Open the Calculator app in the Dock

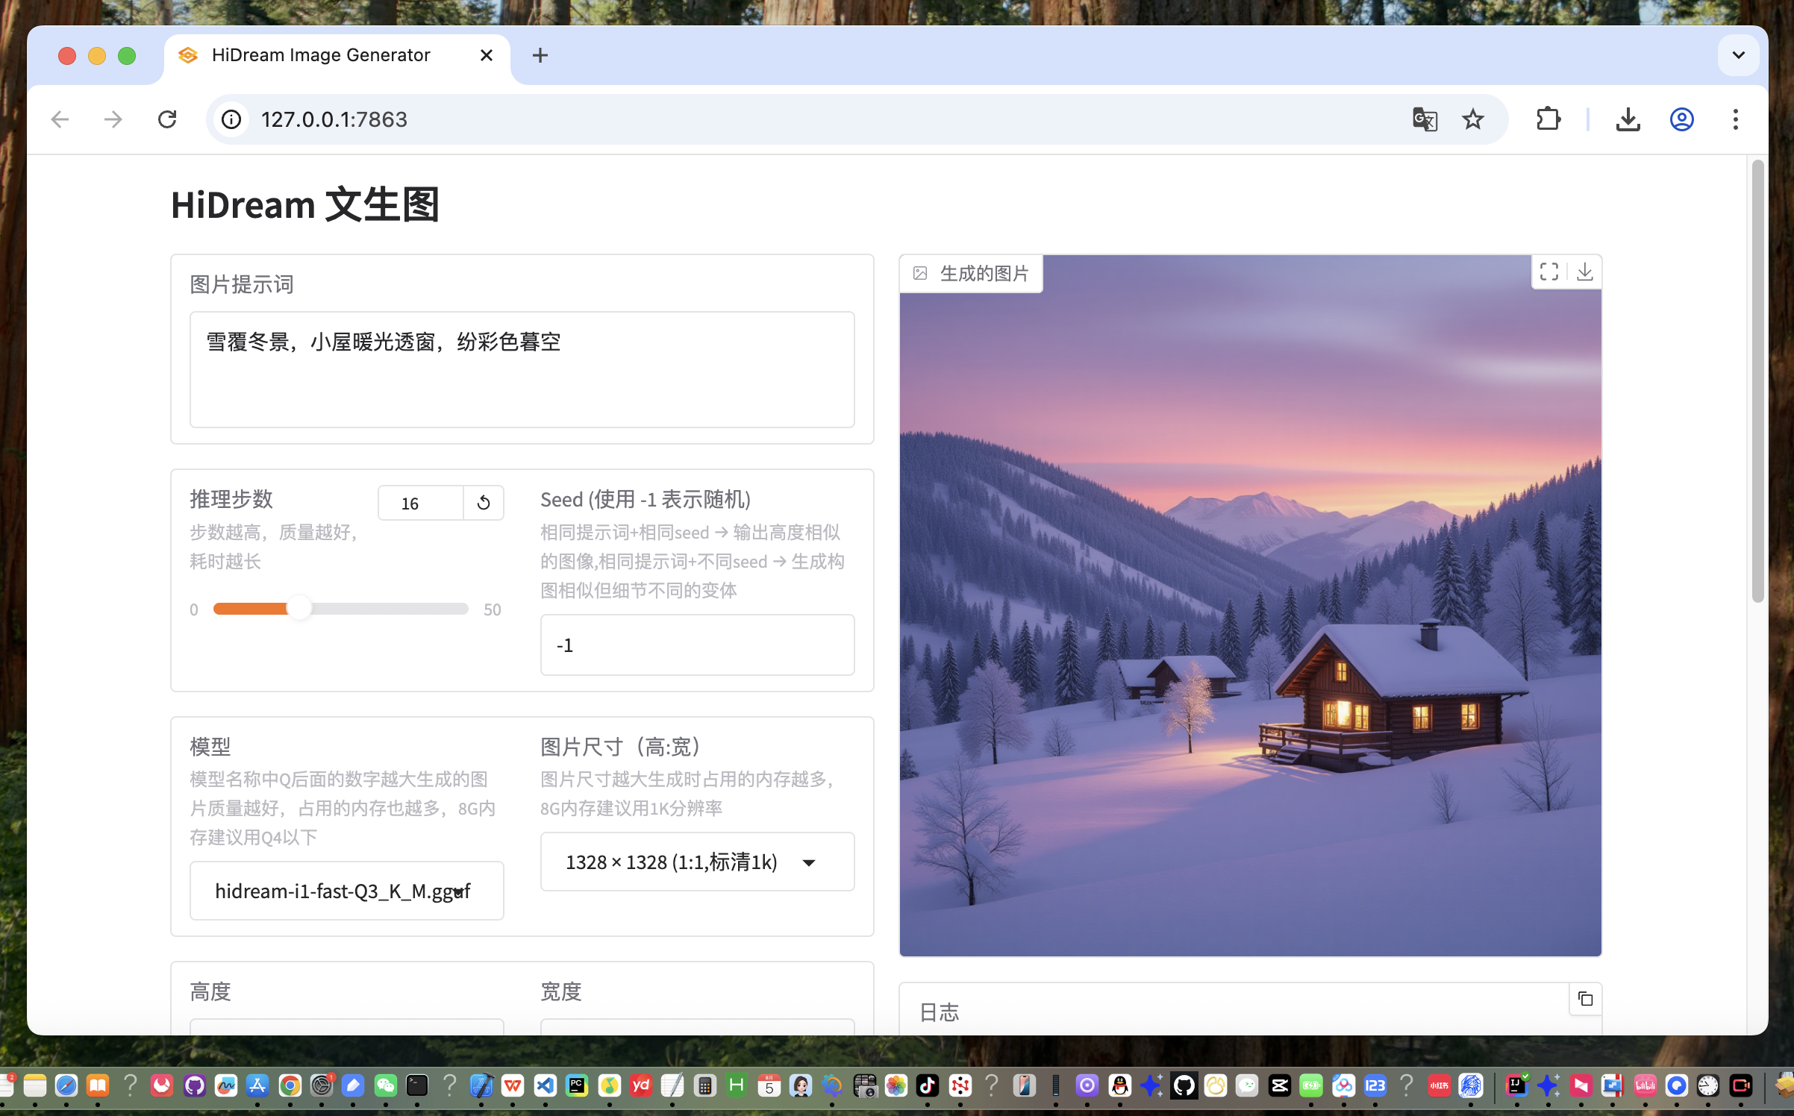pos(704,1085)
